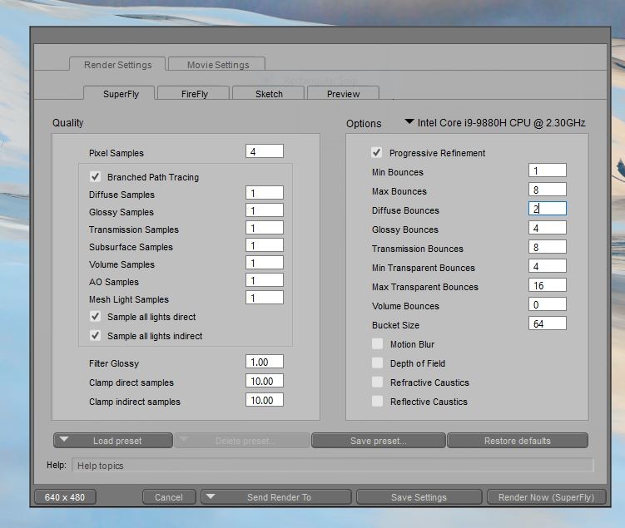Open the Sketch renderer tab

(x=268, y=94)
